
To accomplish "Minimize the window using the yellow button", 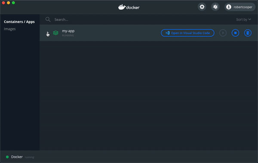I will point(9,3).
